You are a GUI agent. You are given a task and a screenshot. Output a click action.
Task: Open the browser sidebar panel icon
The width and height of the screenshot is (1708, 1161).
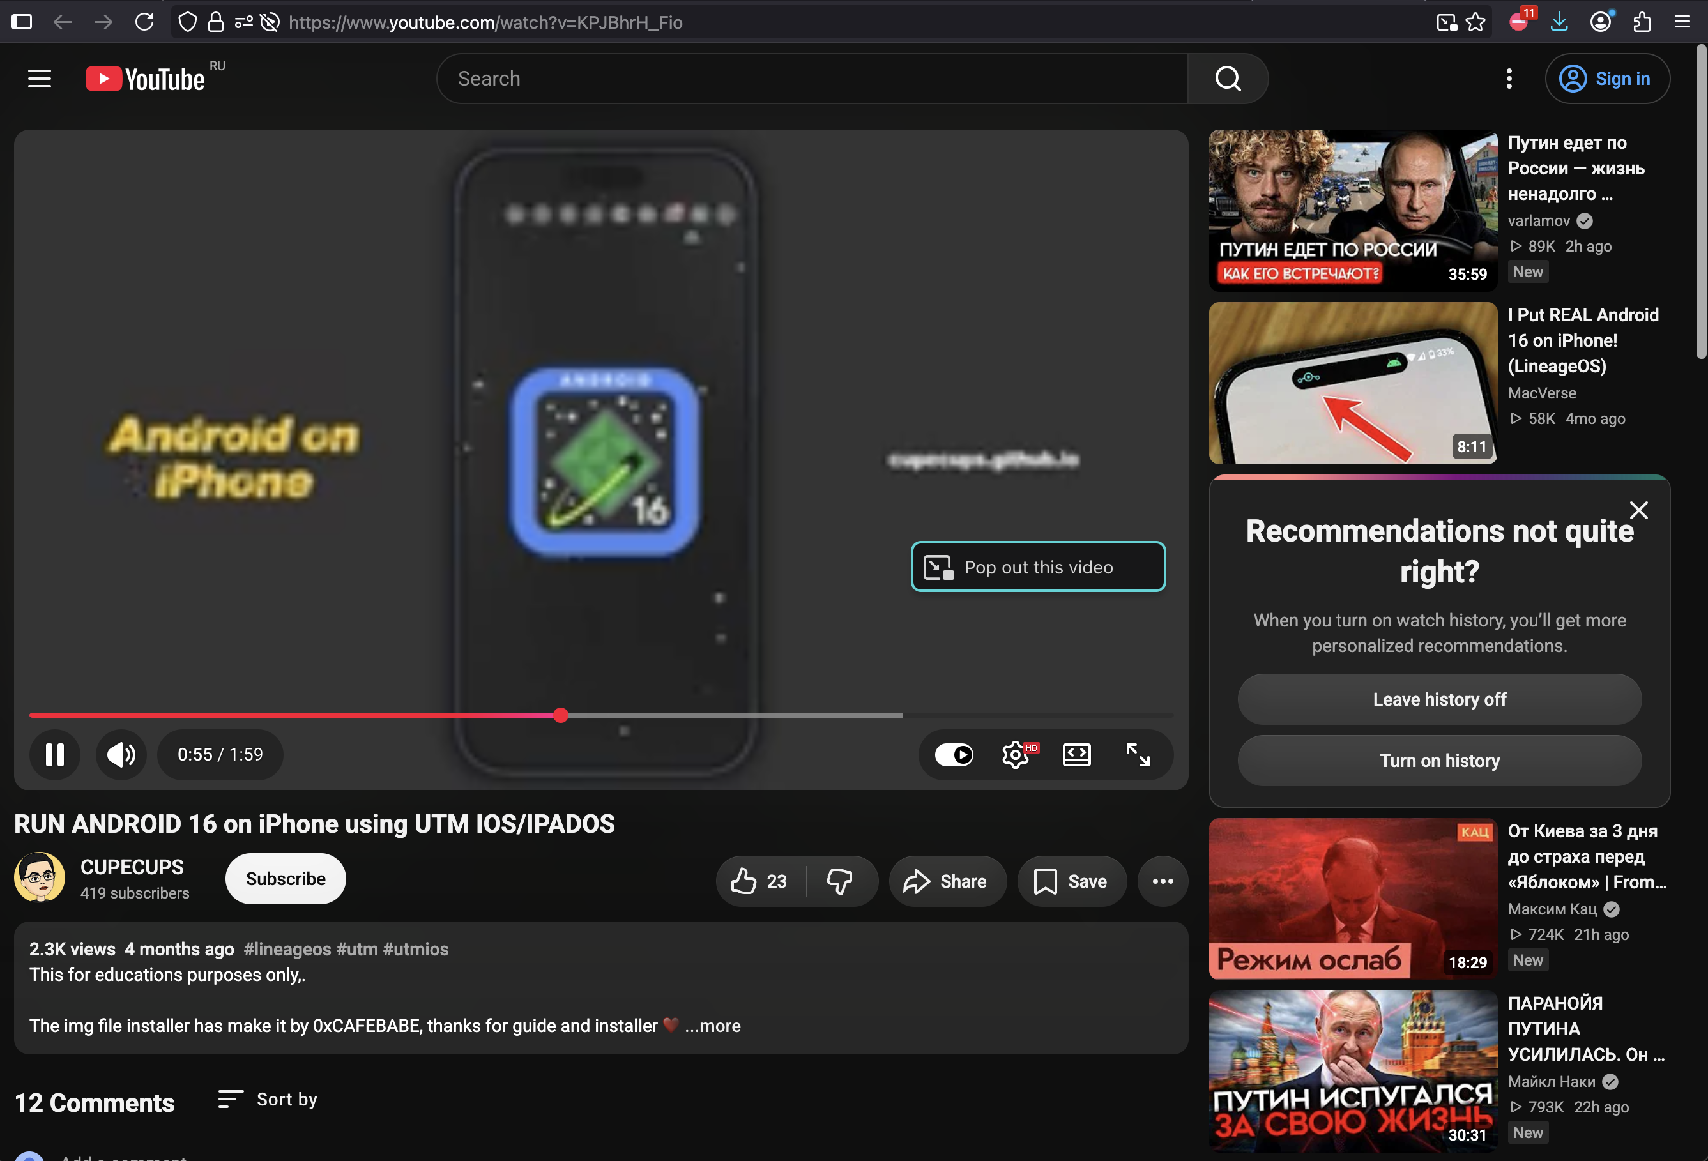(x=22, y=22)
